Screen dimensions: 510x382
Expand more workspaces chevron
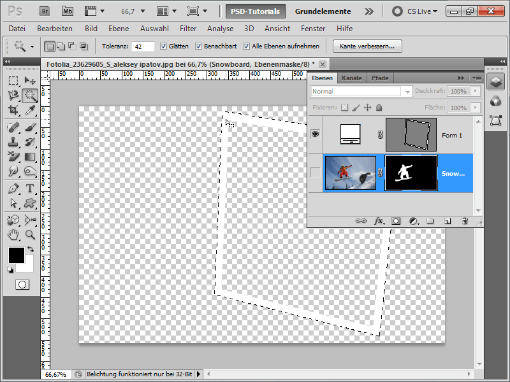point(369,11)
